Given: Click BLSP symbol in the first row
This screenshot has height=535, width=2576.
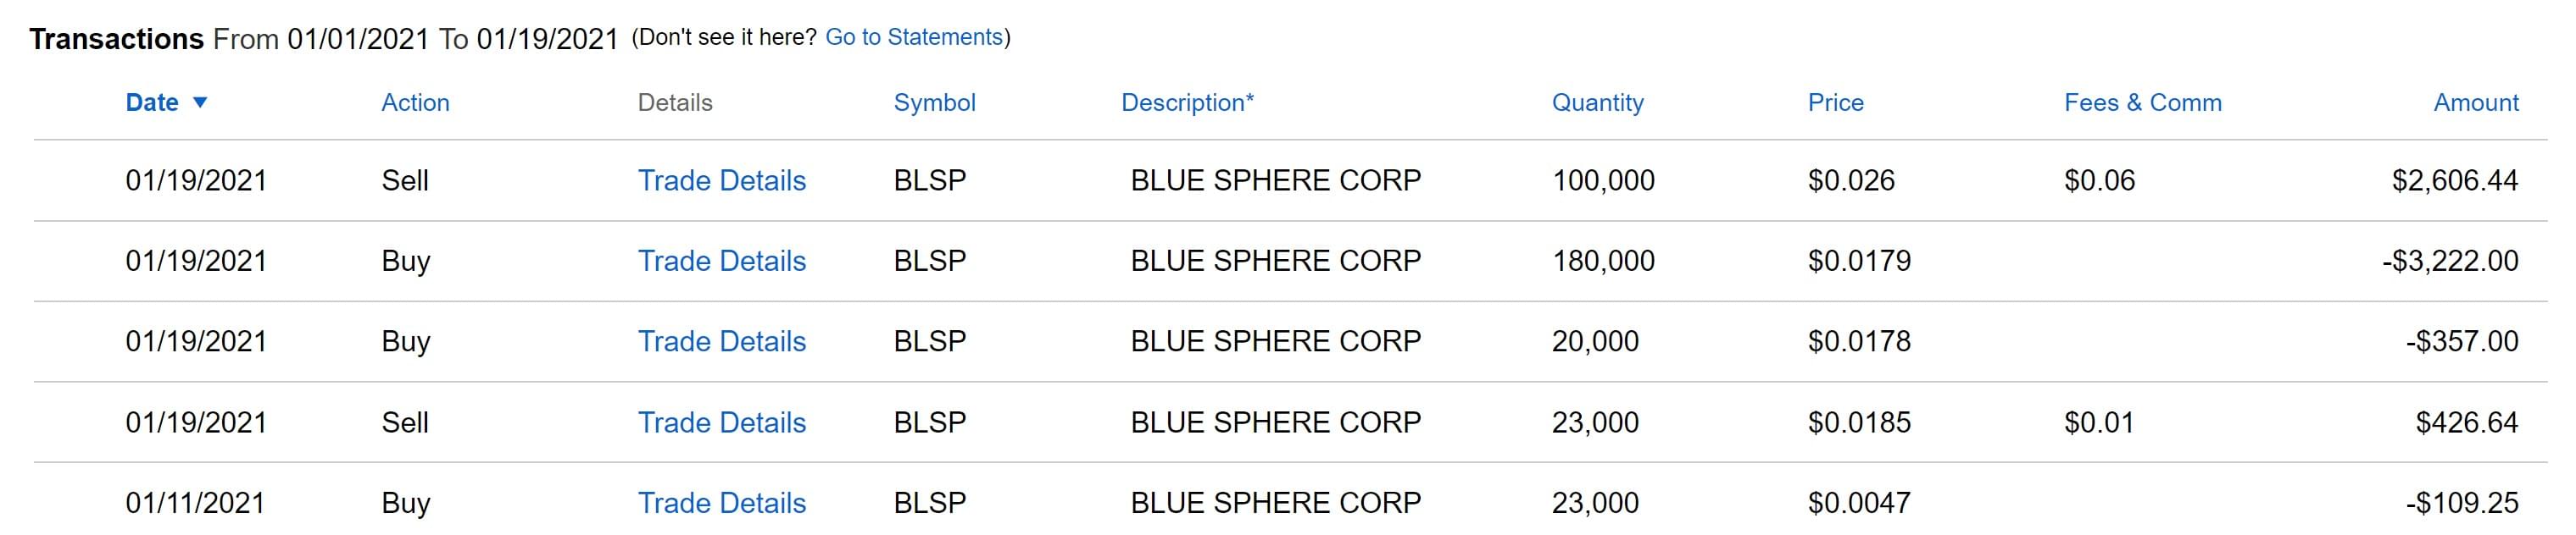Looking at the screenshot, I should (929, 179).
